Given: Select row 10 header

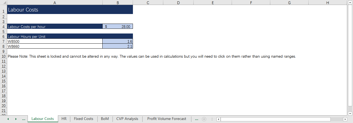Looking at the screenshot, I should point(3,56).
